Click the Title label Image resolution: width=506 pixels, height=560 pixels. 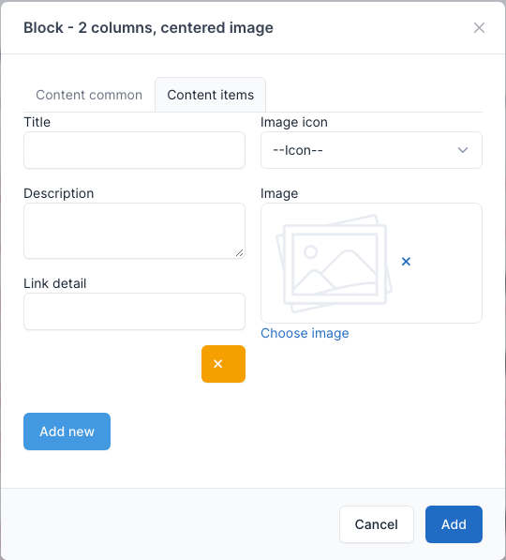click(x=37, y=122)
